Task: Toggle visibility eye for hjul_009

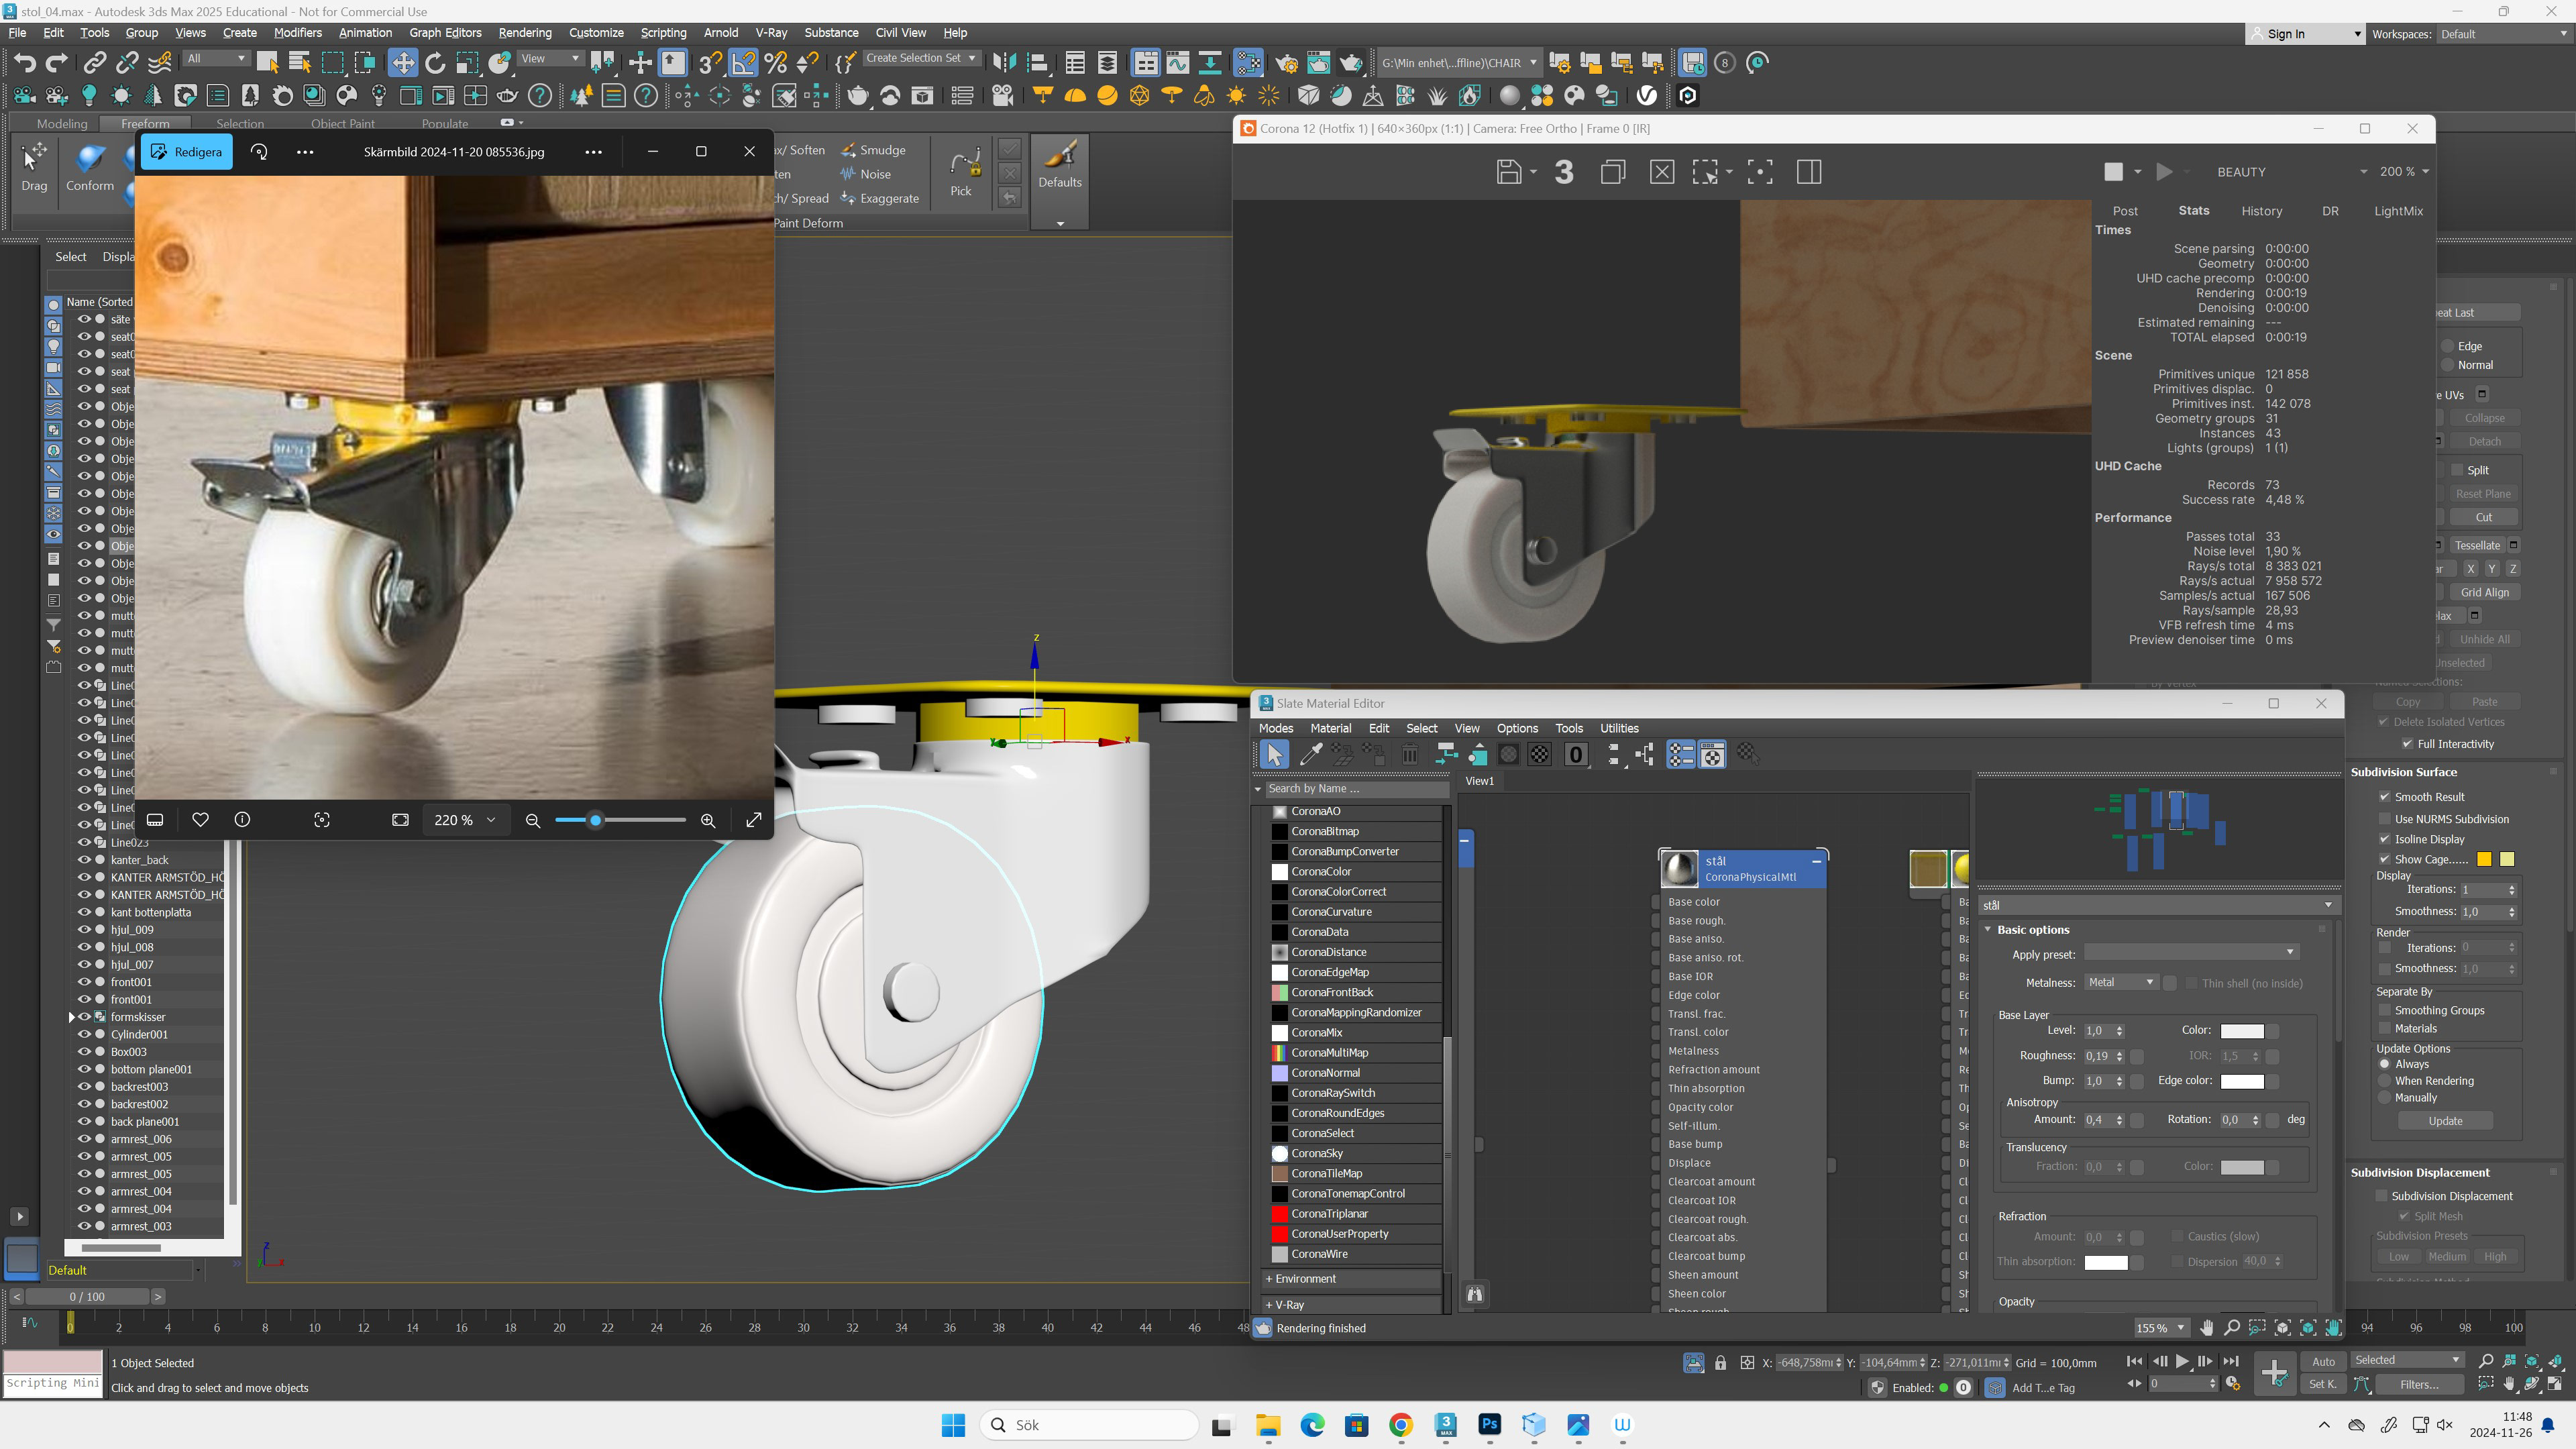Action: [84, 930]
